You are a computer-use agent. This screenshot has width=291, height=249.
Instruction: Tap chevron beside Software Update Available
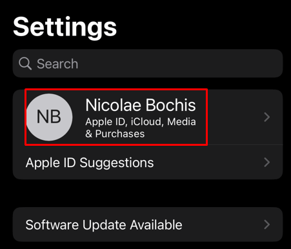[267, 224]
